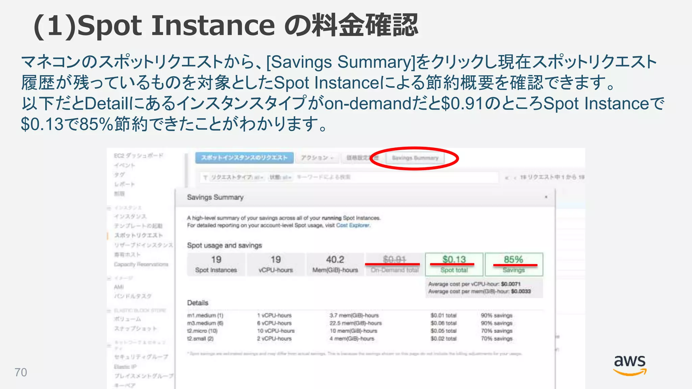
Task: Open AMI in the sidebar
Action: [119, 287]
